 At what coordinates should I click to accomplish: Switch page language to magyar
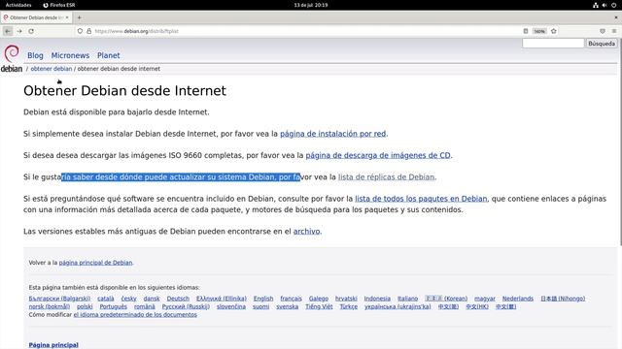click(485, 299)
